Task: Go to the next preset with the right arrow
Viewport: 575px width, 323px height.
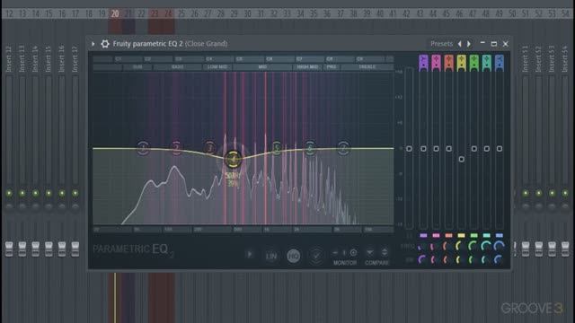Action: [469, 44]
